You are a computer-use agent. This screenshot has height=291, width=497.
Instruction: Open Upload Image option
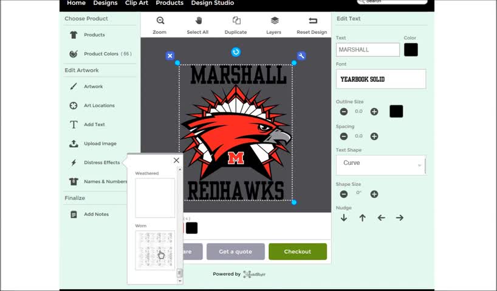coord(92,144)
